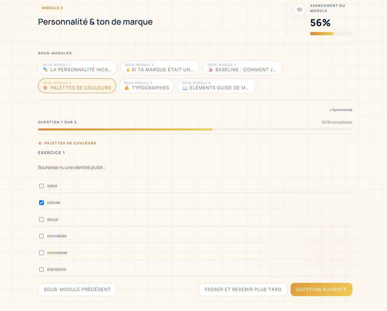Screen dimensions: 387x311
Task: Click the module progress bar under 56%
Action: 331,34
